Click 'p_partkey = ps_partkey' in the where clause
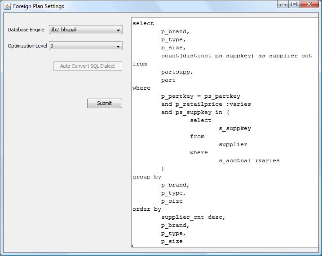The width and height of the screenshot is (322, 256). coord(201,96)
